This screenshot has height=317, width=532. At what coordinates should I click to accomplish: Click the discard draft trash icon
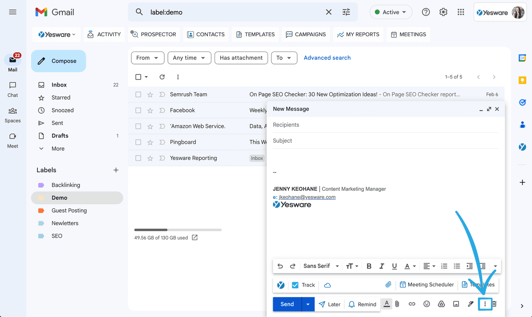pos(494,304)
